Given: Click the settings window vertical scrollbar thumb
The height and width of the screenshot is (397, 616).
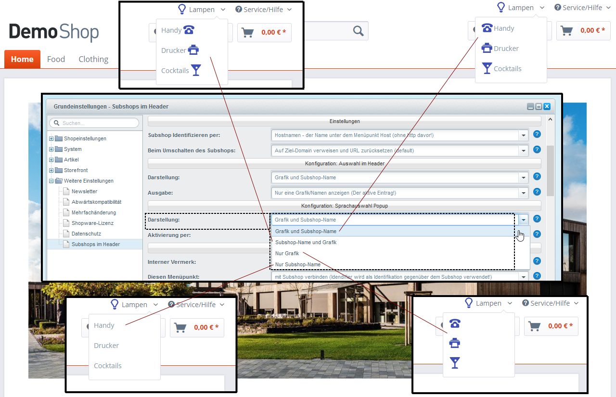Looking at the screenshot, I should pos(550,171).
